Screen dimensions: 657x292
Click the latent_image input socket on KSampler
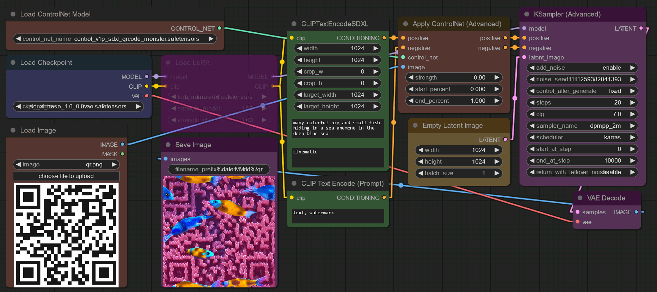(524, 57)
